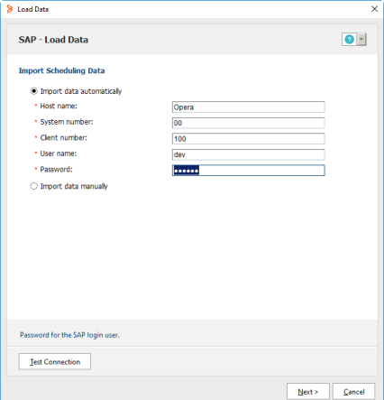Click the BMC logo icon in title bar
384x400 pixels.
(10, 9)
